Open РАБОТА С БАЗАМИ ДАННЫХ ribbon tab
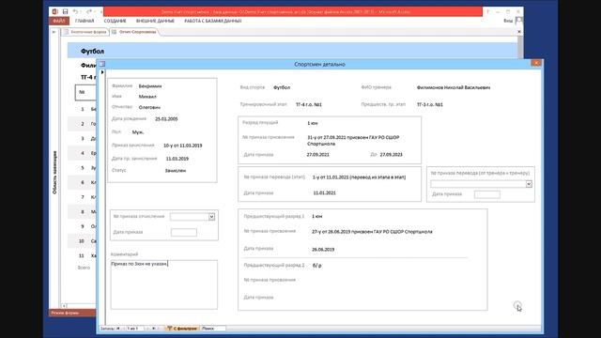Image resolution: width=601 pixels, height=338 pixels. point(213,21)
